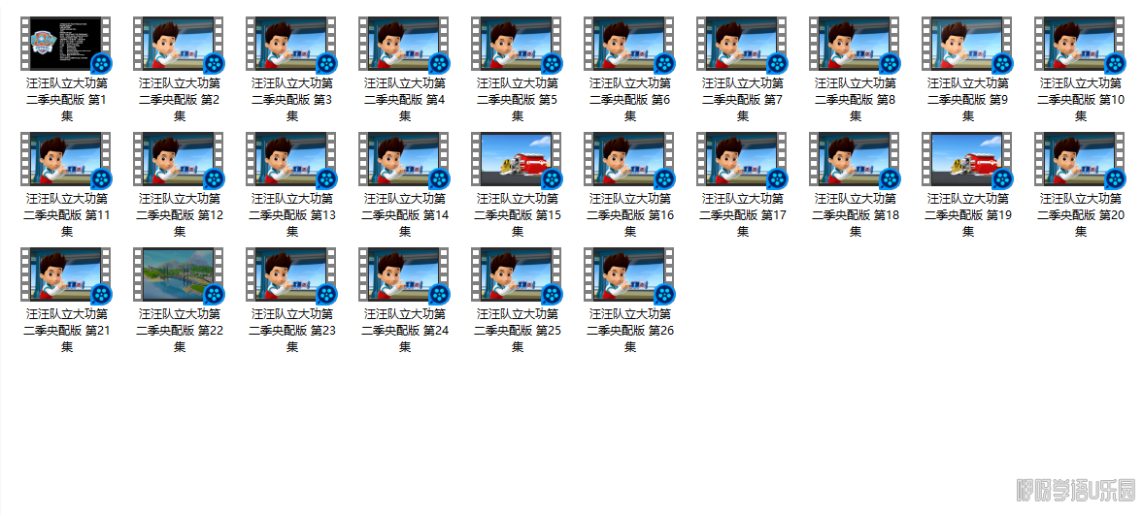
Task: Open video file 第1集 with black thumbnail
Action: coord(66,45)
